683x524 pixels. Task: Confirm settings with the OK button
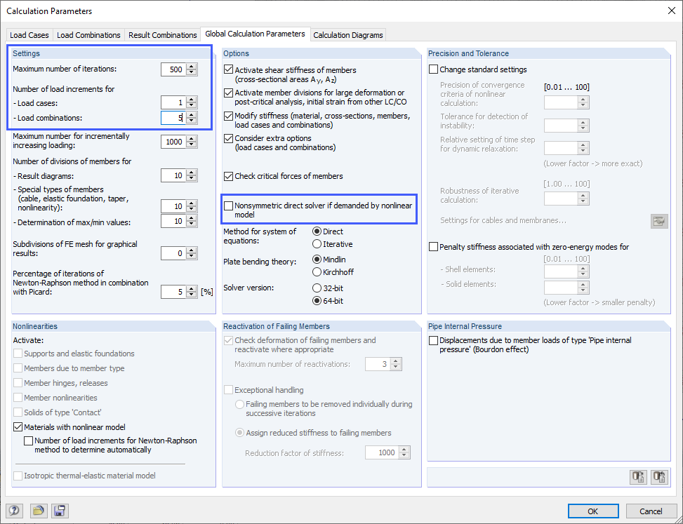click(x=593, y=511)
